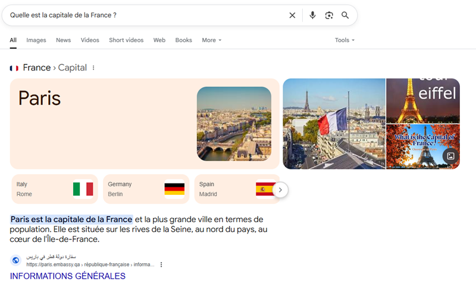Click highlighted text 'Paris est la capitale de la France'
The image size is (476, 284).
[71, 219]
